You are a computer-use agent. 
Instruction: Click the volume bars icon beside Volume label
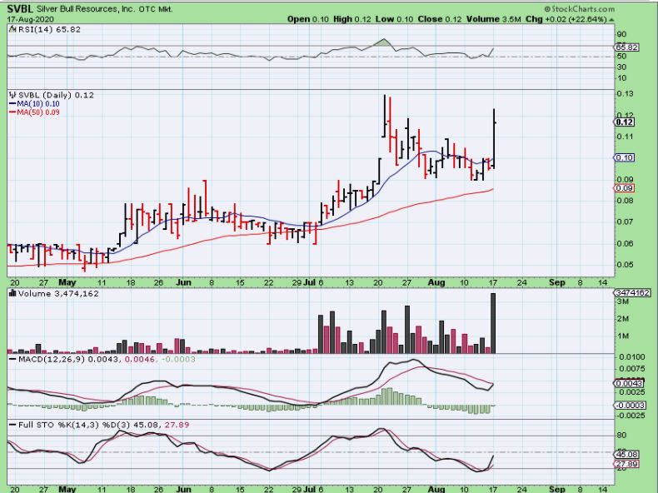(13, 293)
